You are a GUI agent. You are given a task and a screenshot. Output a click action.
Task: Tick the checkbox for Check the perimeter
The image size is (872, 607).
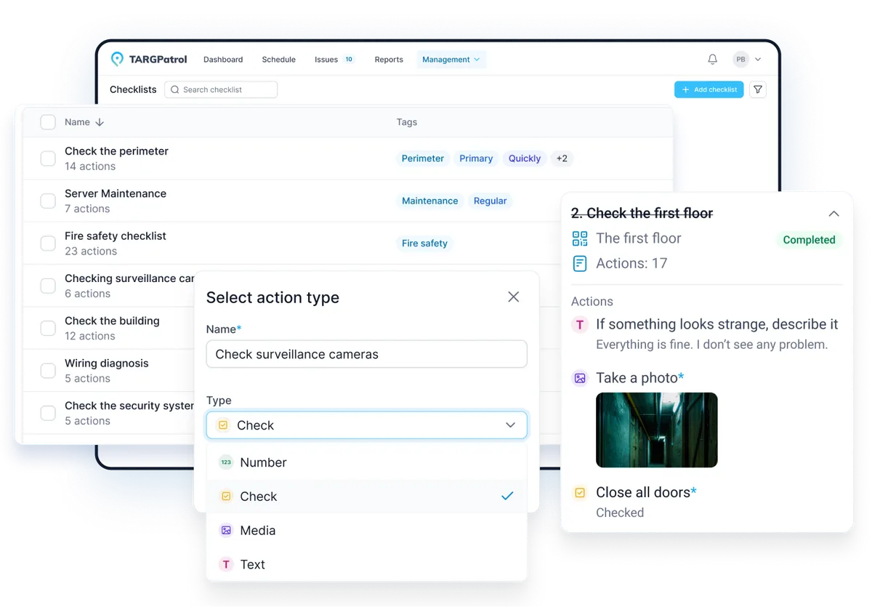pos(48,158)
